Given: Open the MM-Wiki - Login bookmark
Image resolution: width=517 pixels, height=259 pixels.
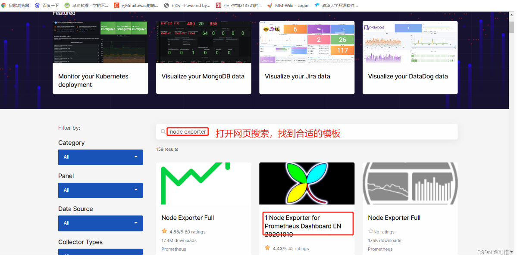Looking at the screenshot, I should tap(288, 5).
